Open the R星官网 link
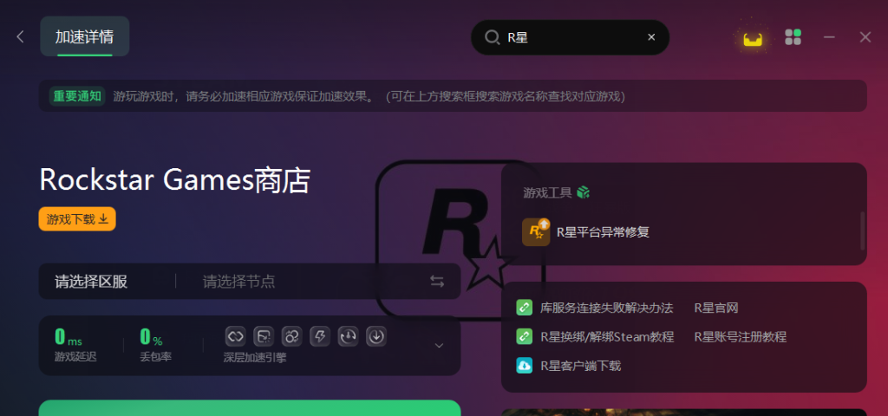Screen dimensions: 888x416 (716, 308)
